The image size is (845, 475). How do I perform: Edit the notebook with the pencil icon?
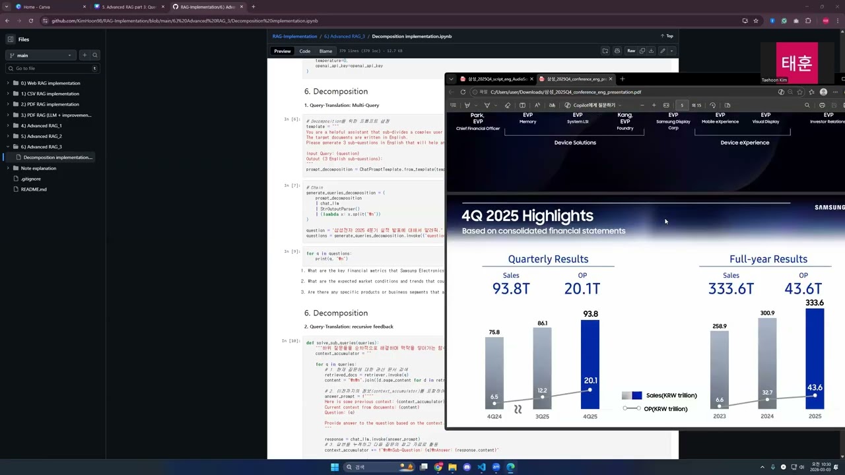(x=663, y=51)
